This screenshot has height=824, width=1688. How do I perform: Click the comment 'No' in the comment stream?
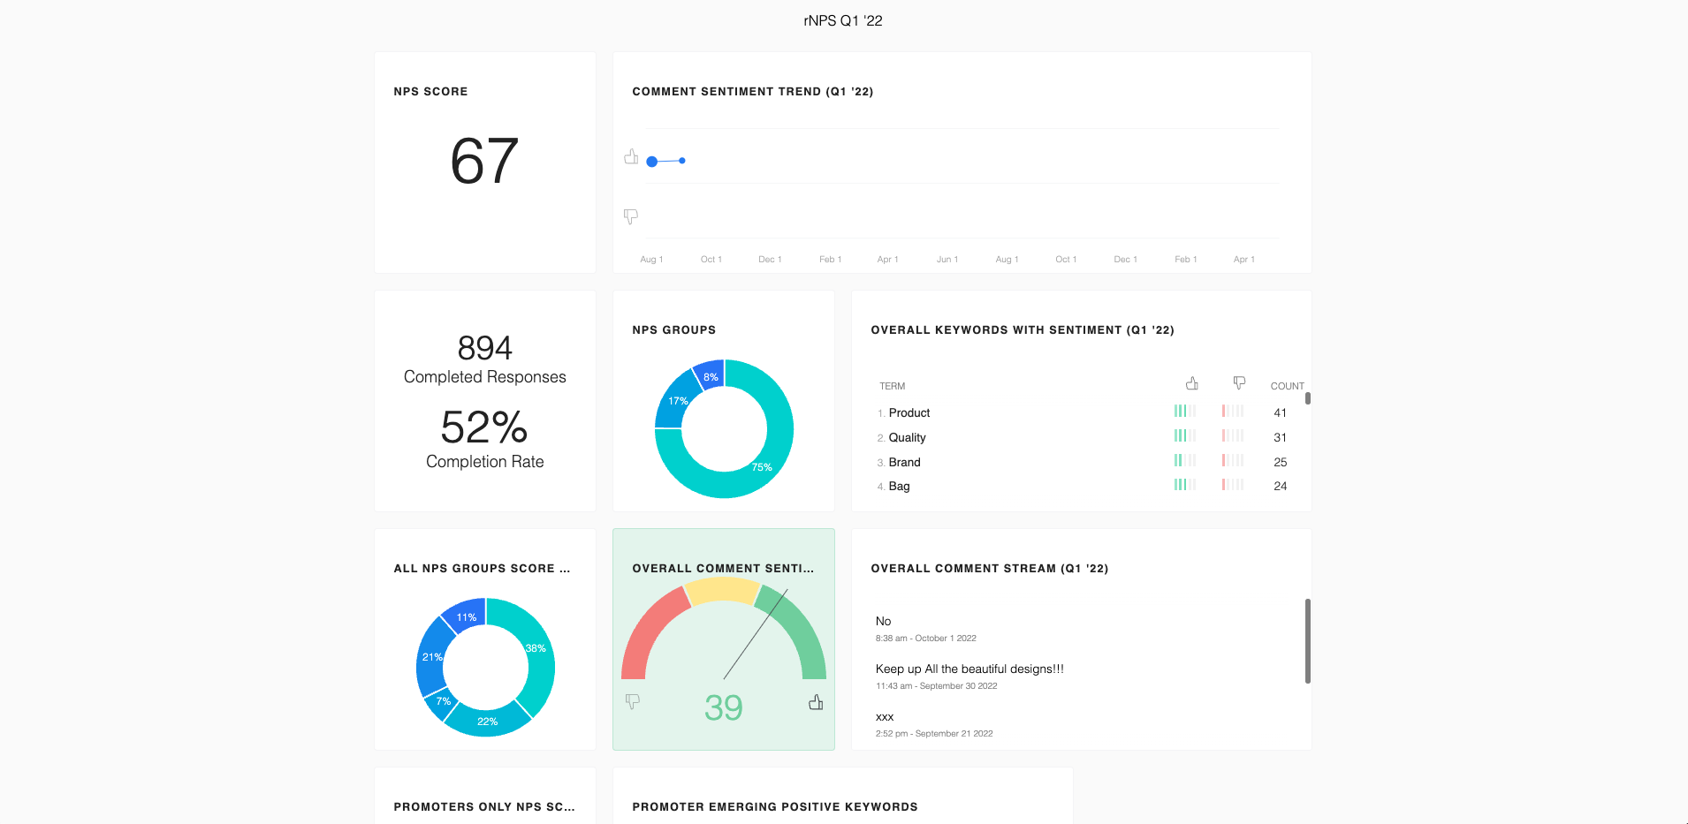point(883,621)
